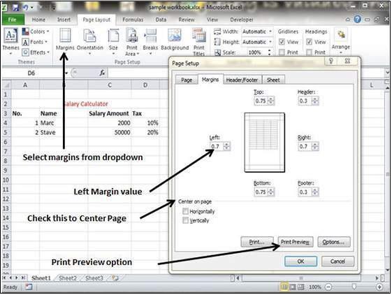392x295 pixels.
Task: Click the Left margin value field
Action: point(217,146)
